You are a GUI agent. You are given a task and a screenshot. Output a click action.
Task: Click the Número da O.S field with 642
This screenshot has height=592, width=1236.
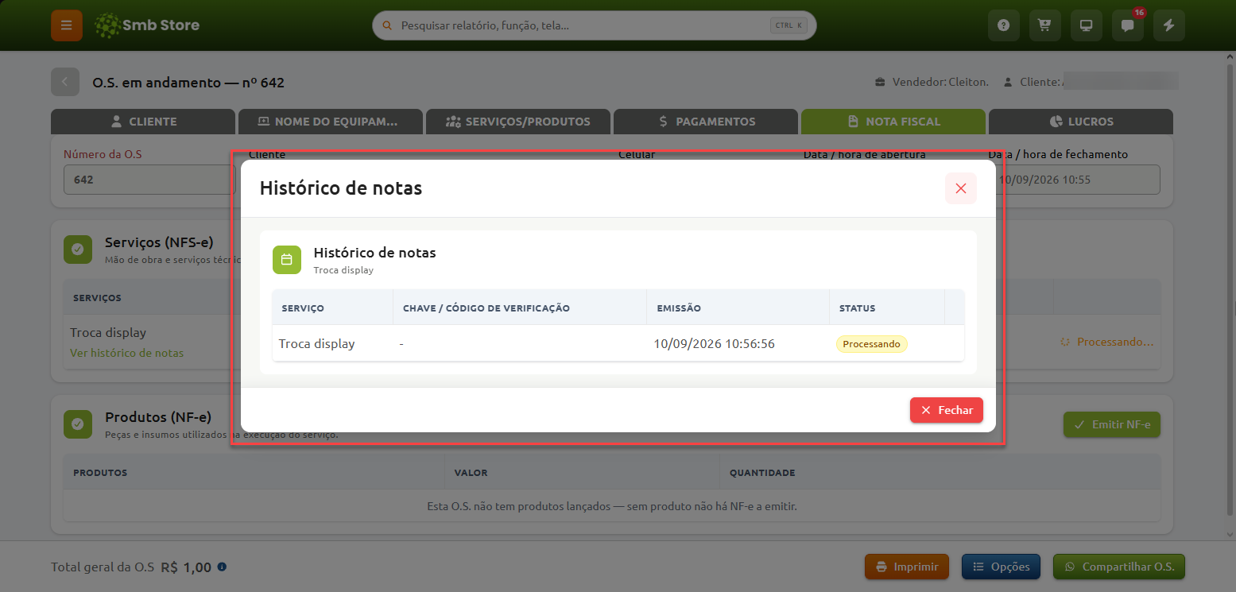click(149, 180)
